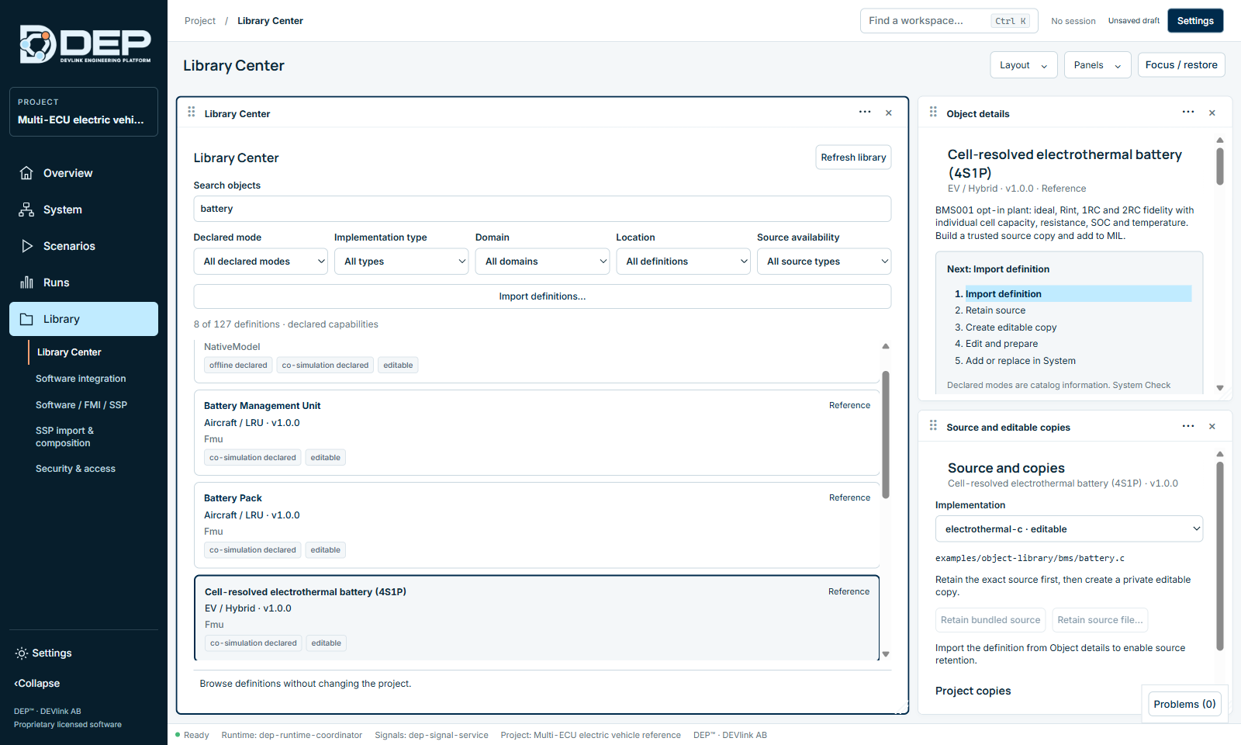Screen dimensions: 1241x745
Task: Go to Software integration page
Action: click(x=81, y=379)
